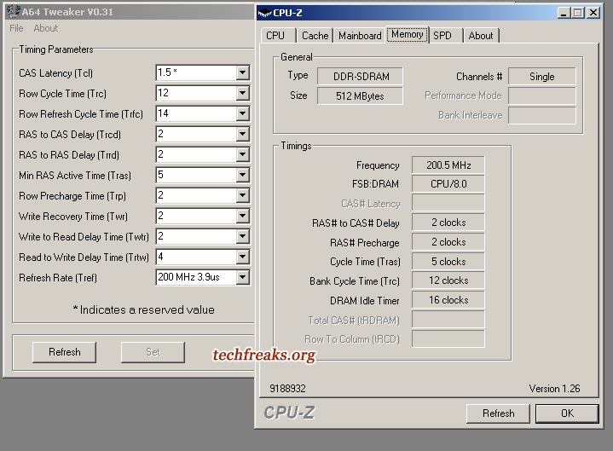The image size is (613, 451).
Task: Expand the Refresh Rate (Tref) dropdown
Action: [243, 277]
